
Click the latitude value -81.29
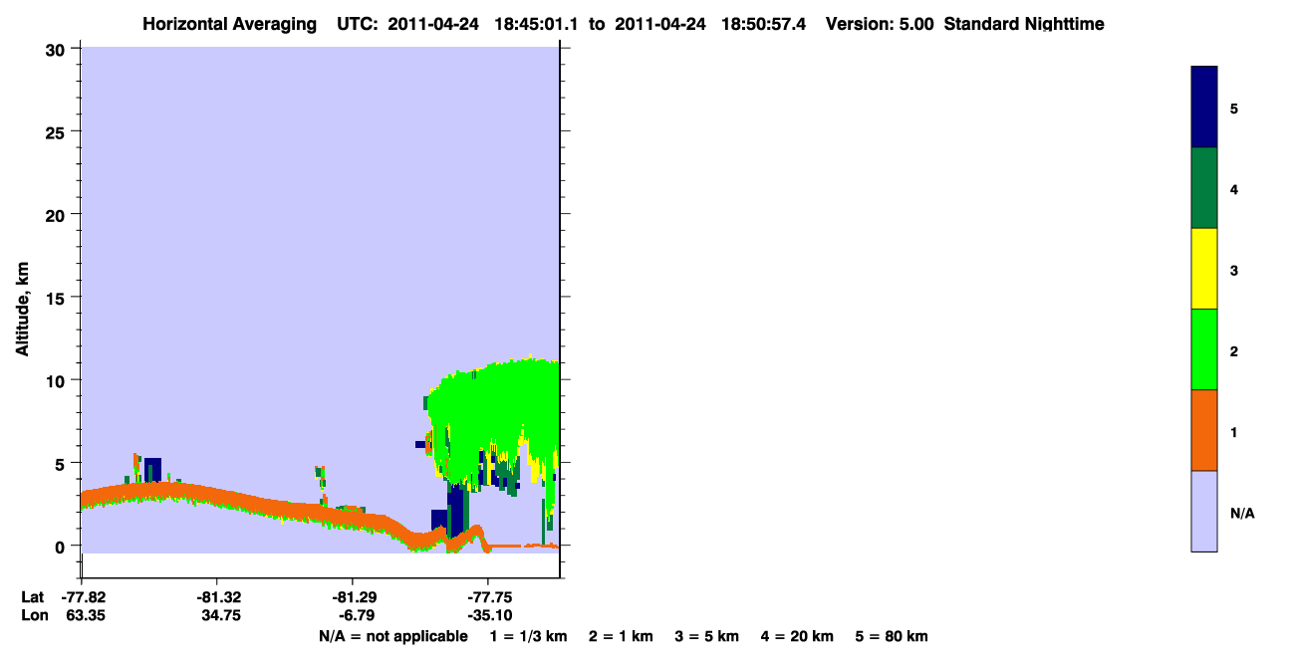(353, 597)
